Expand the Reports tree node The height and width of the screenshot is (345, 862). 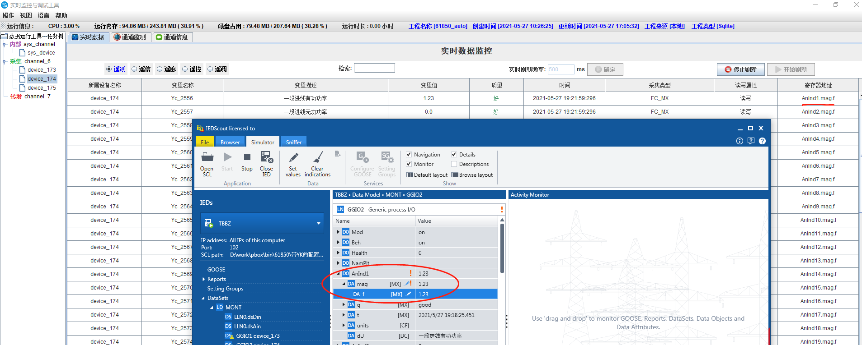(x=203, y=279)
